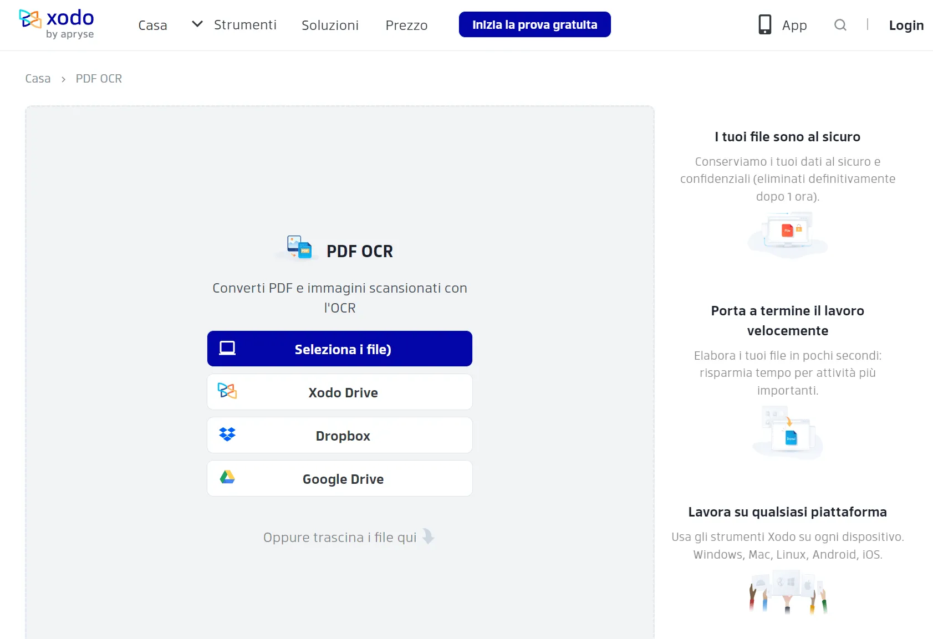This screenshot has width=933, height=639.
Task: Choose files with Seleziona i file button
Action: [340, 349]
